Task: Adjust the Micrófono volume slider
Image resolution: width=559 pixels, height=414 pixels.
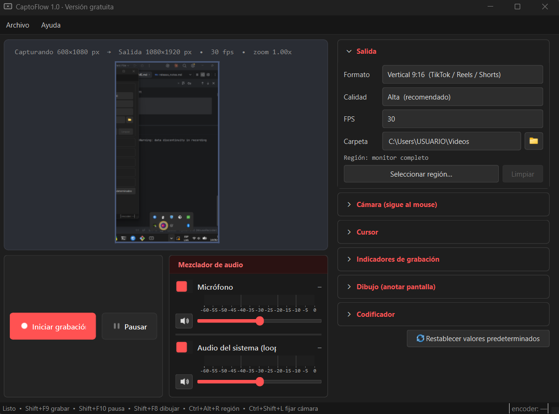Action: (x=259, y=321)
